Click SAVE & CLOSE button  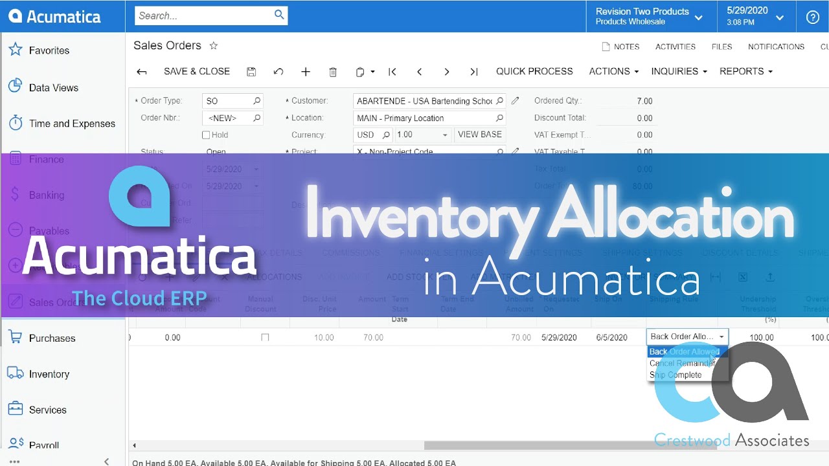point(197,71)
